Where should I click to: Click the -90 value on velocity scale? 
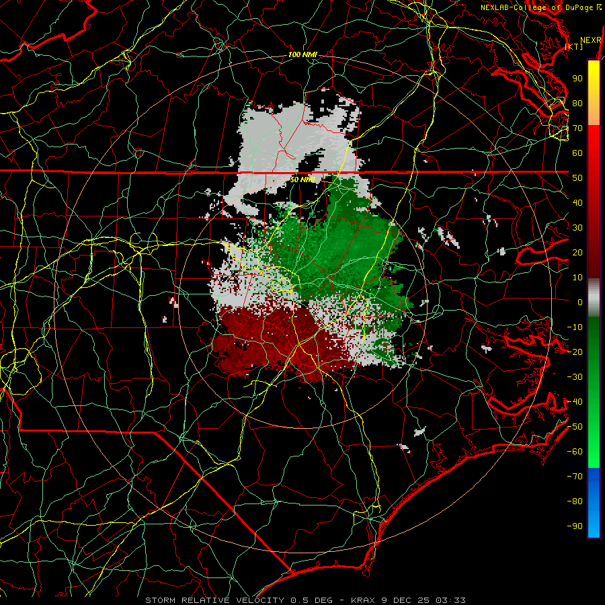pos(575,526)
